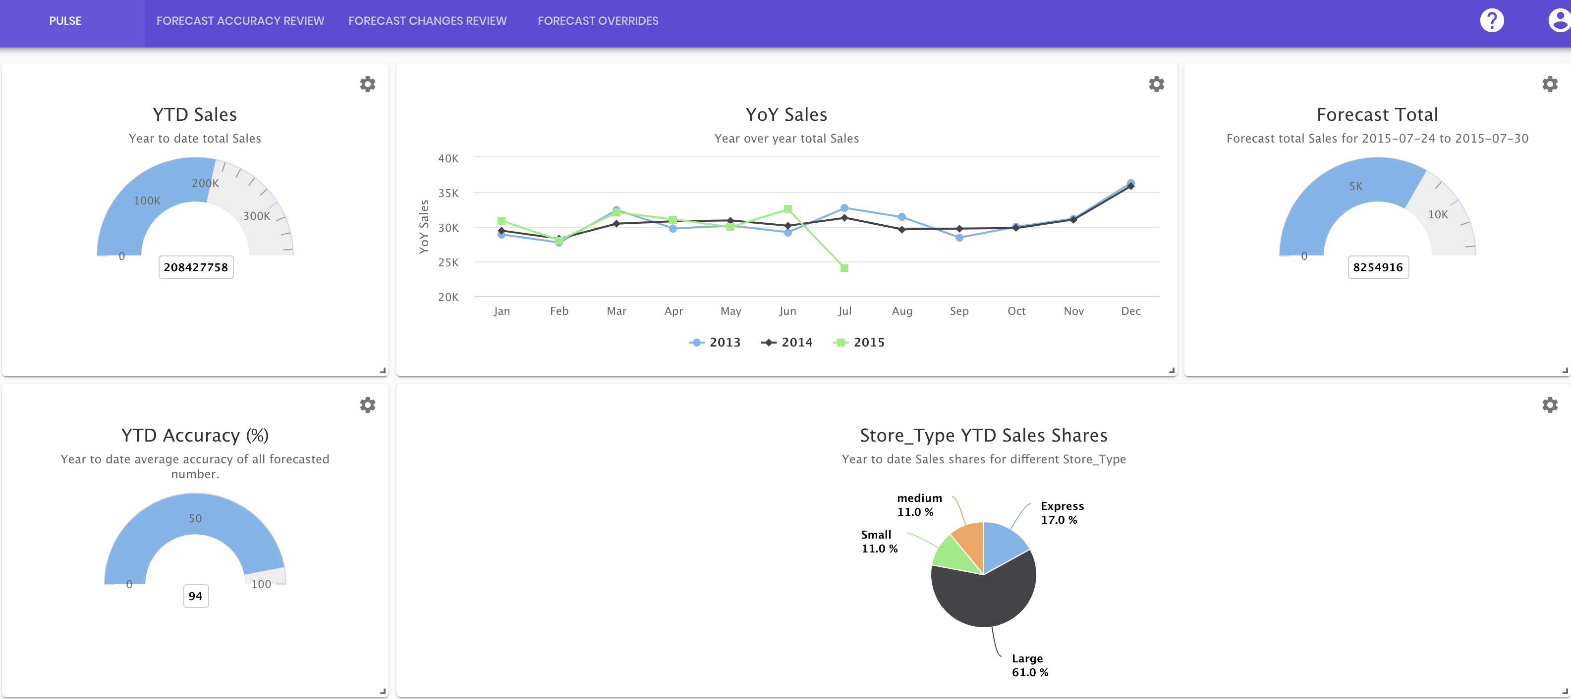1571x699 pixels.
Task: Open settings gear on YTD Sales card
Action: point(367,84)
